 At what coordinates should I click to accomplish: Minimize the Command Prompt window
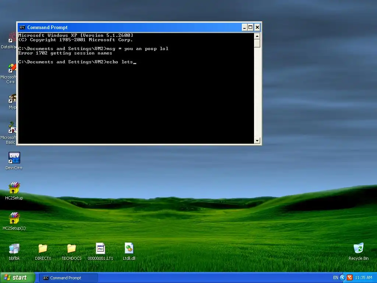tap(244, 27)
